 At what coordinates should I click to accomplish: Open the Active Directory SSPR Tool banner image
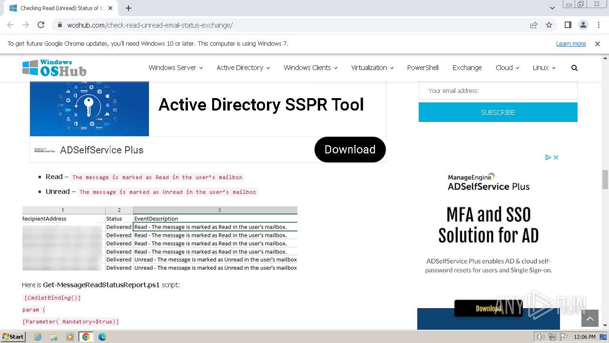tap(89, 109)
